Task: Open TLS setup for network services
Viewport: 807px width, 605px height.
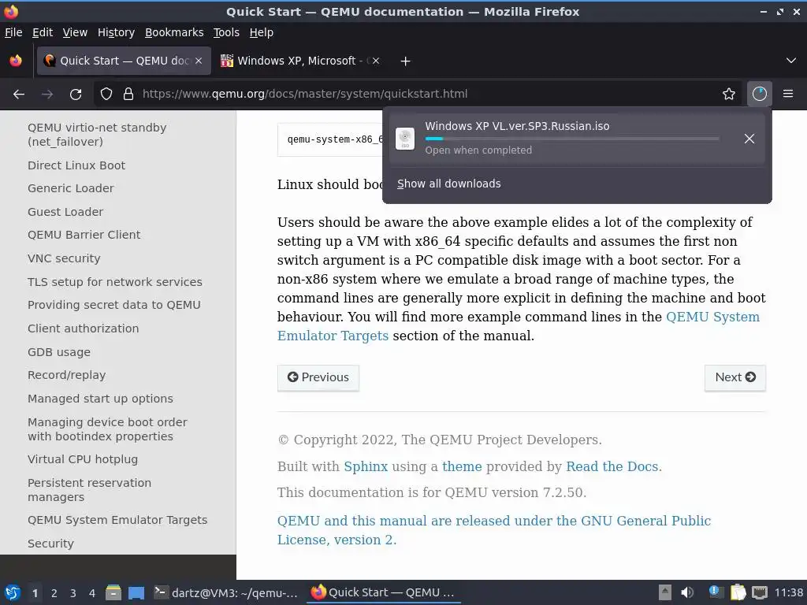Action: pyautogui.click(x=115, y=282)
